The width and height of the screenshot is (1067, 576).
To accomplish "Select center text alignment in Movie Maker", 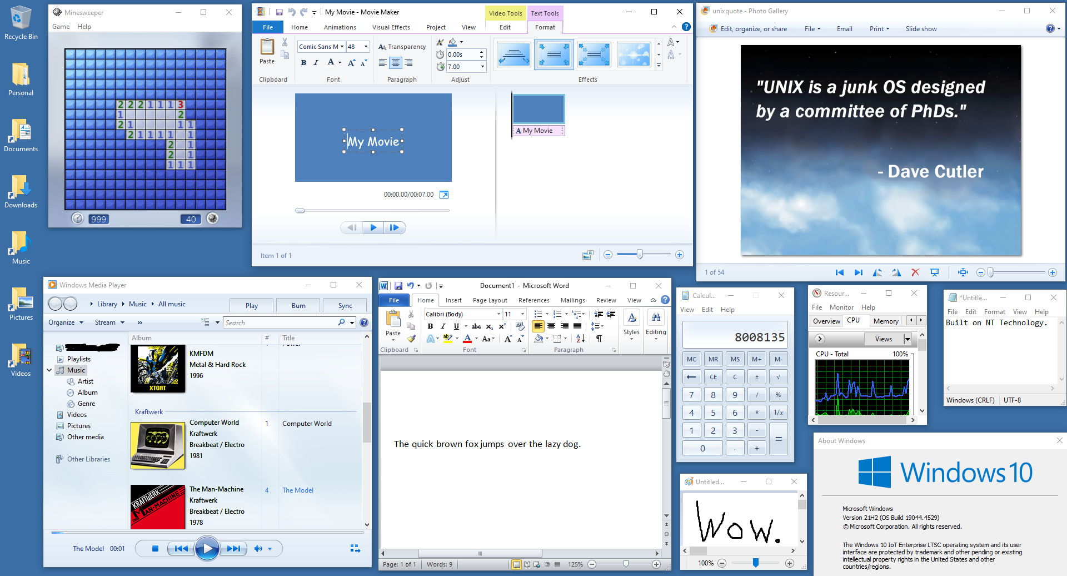I will [x=396, y=63].
